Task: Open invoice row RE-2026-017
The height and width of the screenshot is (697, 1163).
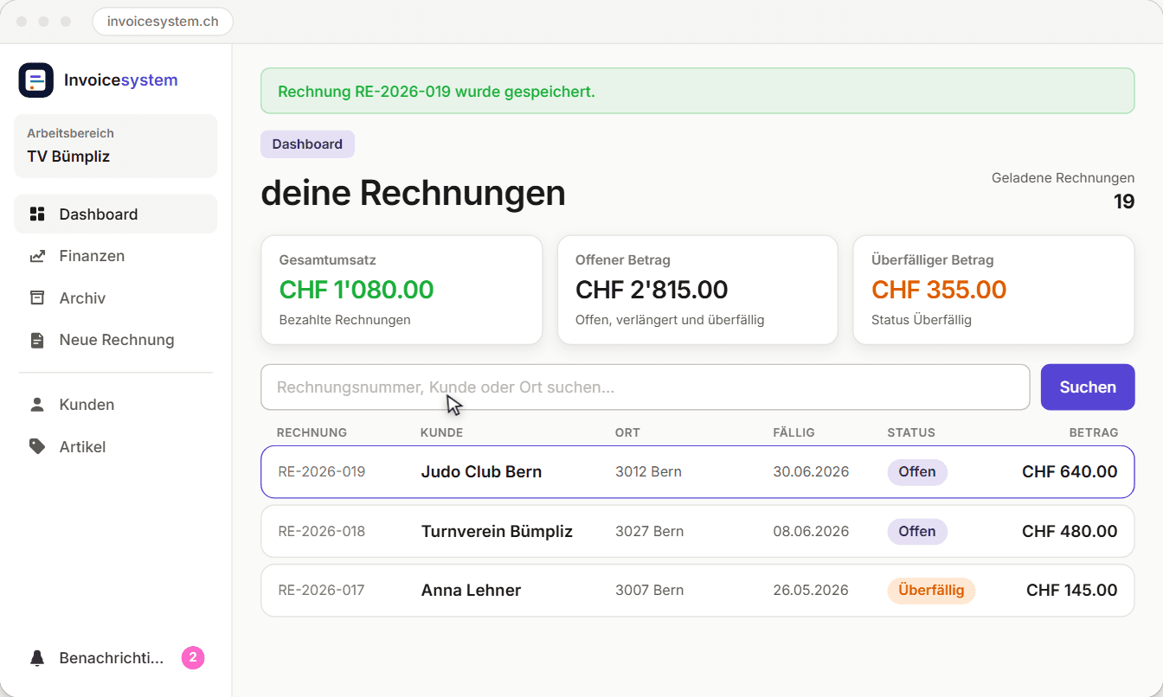Action: coord(697,591)
